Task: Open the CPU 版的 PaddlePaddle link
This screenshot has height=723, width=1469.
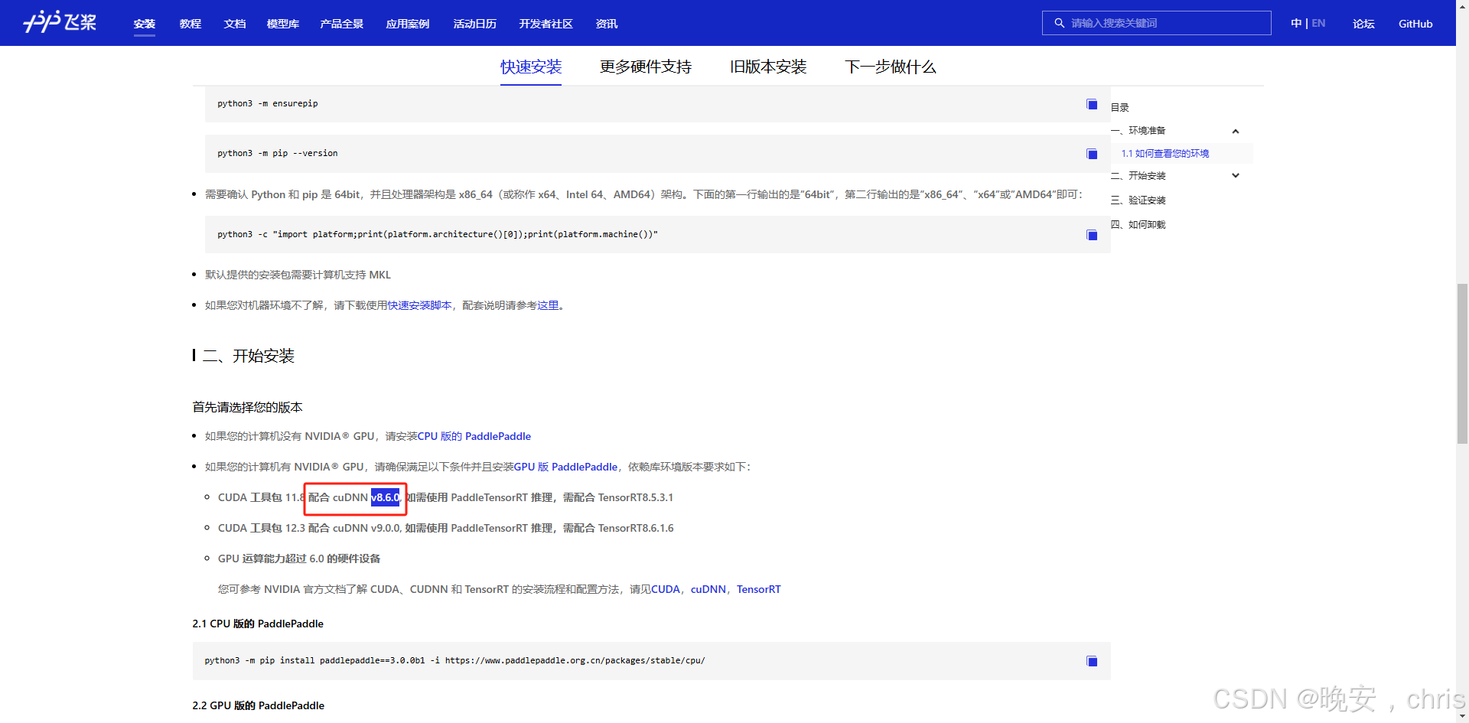Action: (x=474, y=436)
